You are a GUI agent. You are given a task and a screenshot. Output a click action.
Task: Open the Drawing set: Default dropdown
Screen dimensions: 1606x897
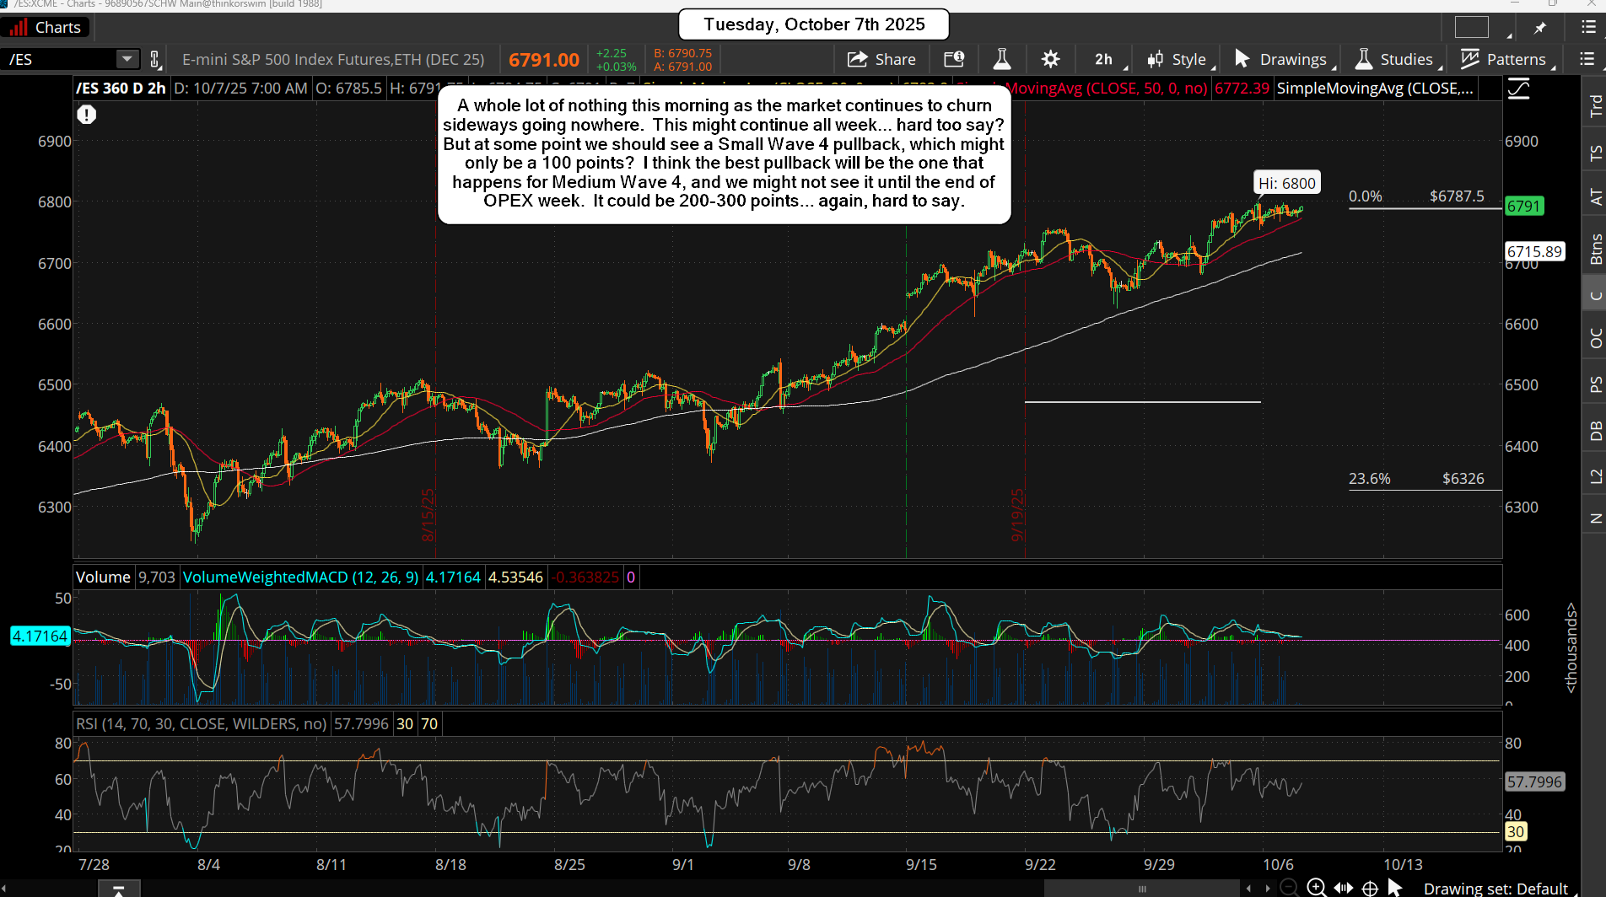point(1495,888)
